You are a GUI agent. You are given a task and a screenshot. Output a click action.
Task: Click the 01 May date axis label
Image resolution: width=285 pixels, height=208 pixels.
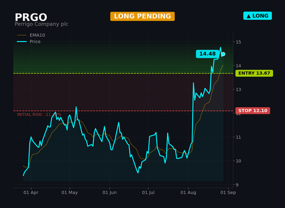(70, 193)
